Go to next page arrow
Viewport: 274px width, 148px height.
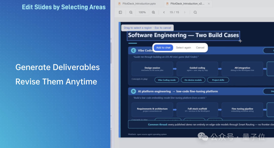[184, 12]
